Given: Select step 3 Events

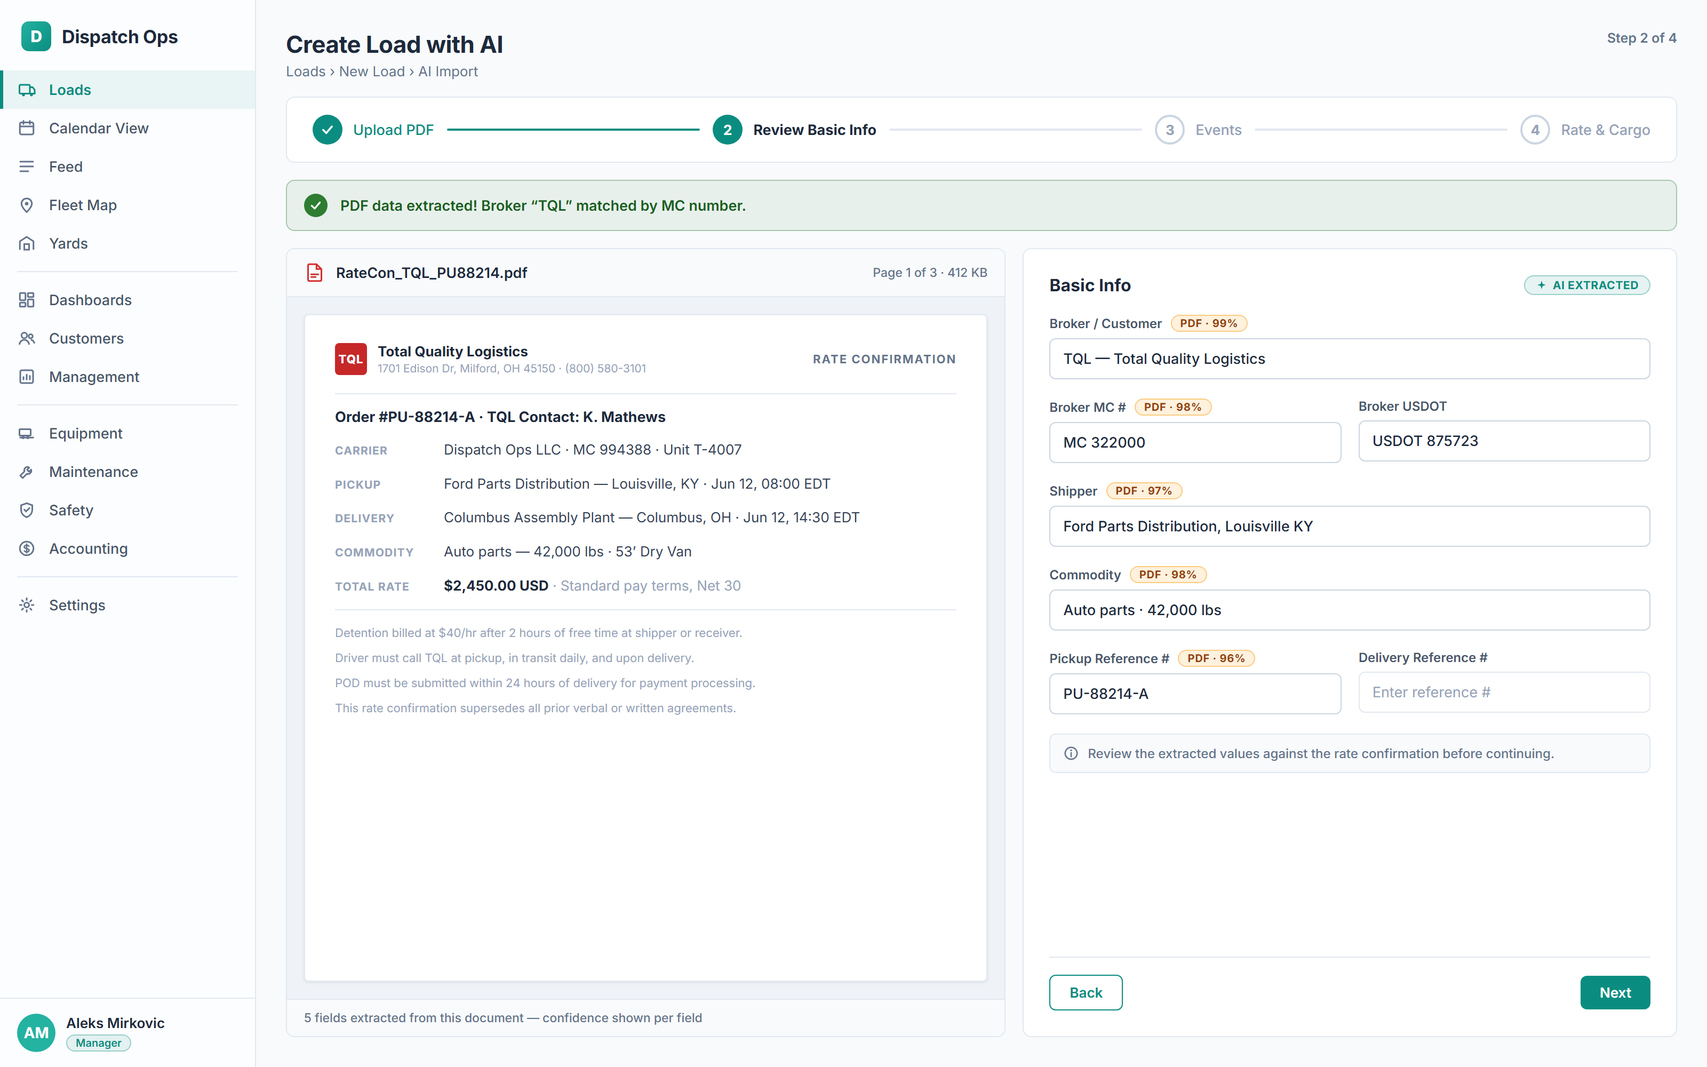Looking at the screenshot, I should (1199, 130).
